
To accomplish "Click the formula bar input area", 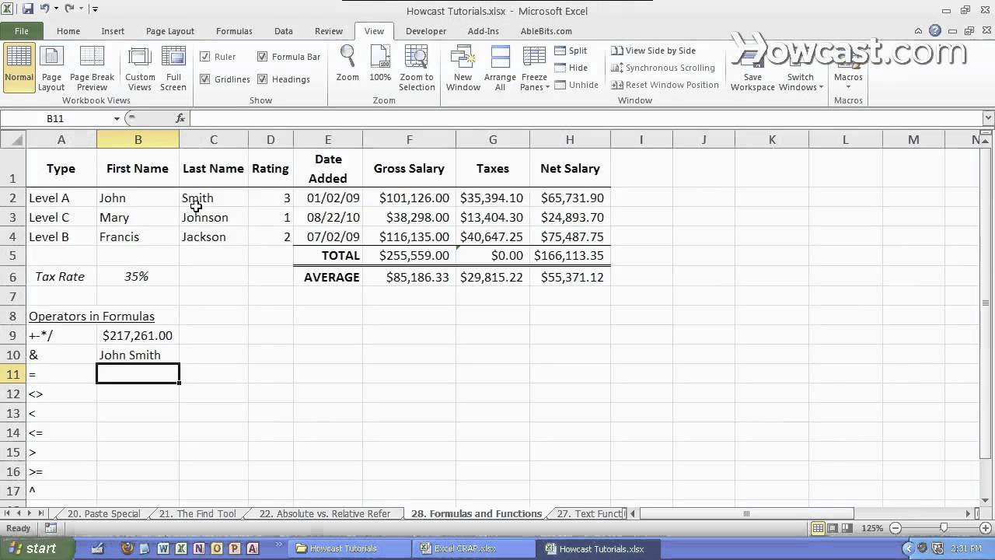I will click(585, 118).
